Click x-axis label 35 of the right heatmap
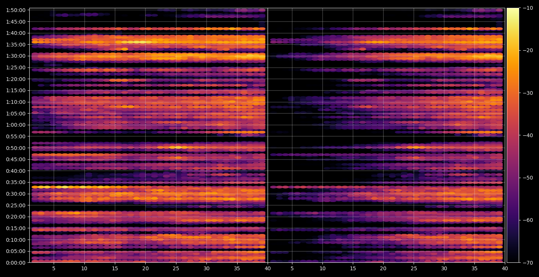Image resolution: width=539 pixels, height=277 pixels. click(474, 269)
